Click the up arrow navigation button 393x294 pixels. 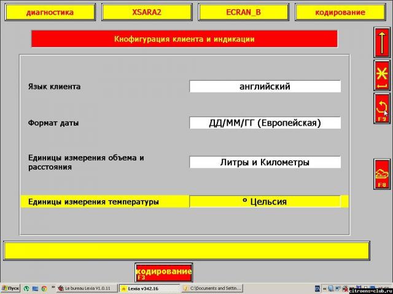coord(382,43)
